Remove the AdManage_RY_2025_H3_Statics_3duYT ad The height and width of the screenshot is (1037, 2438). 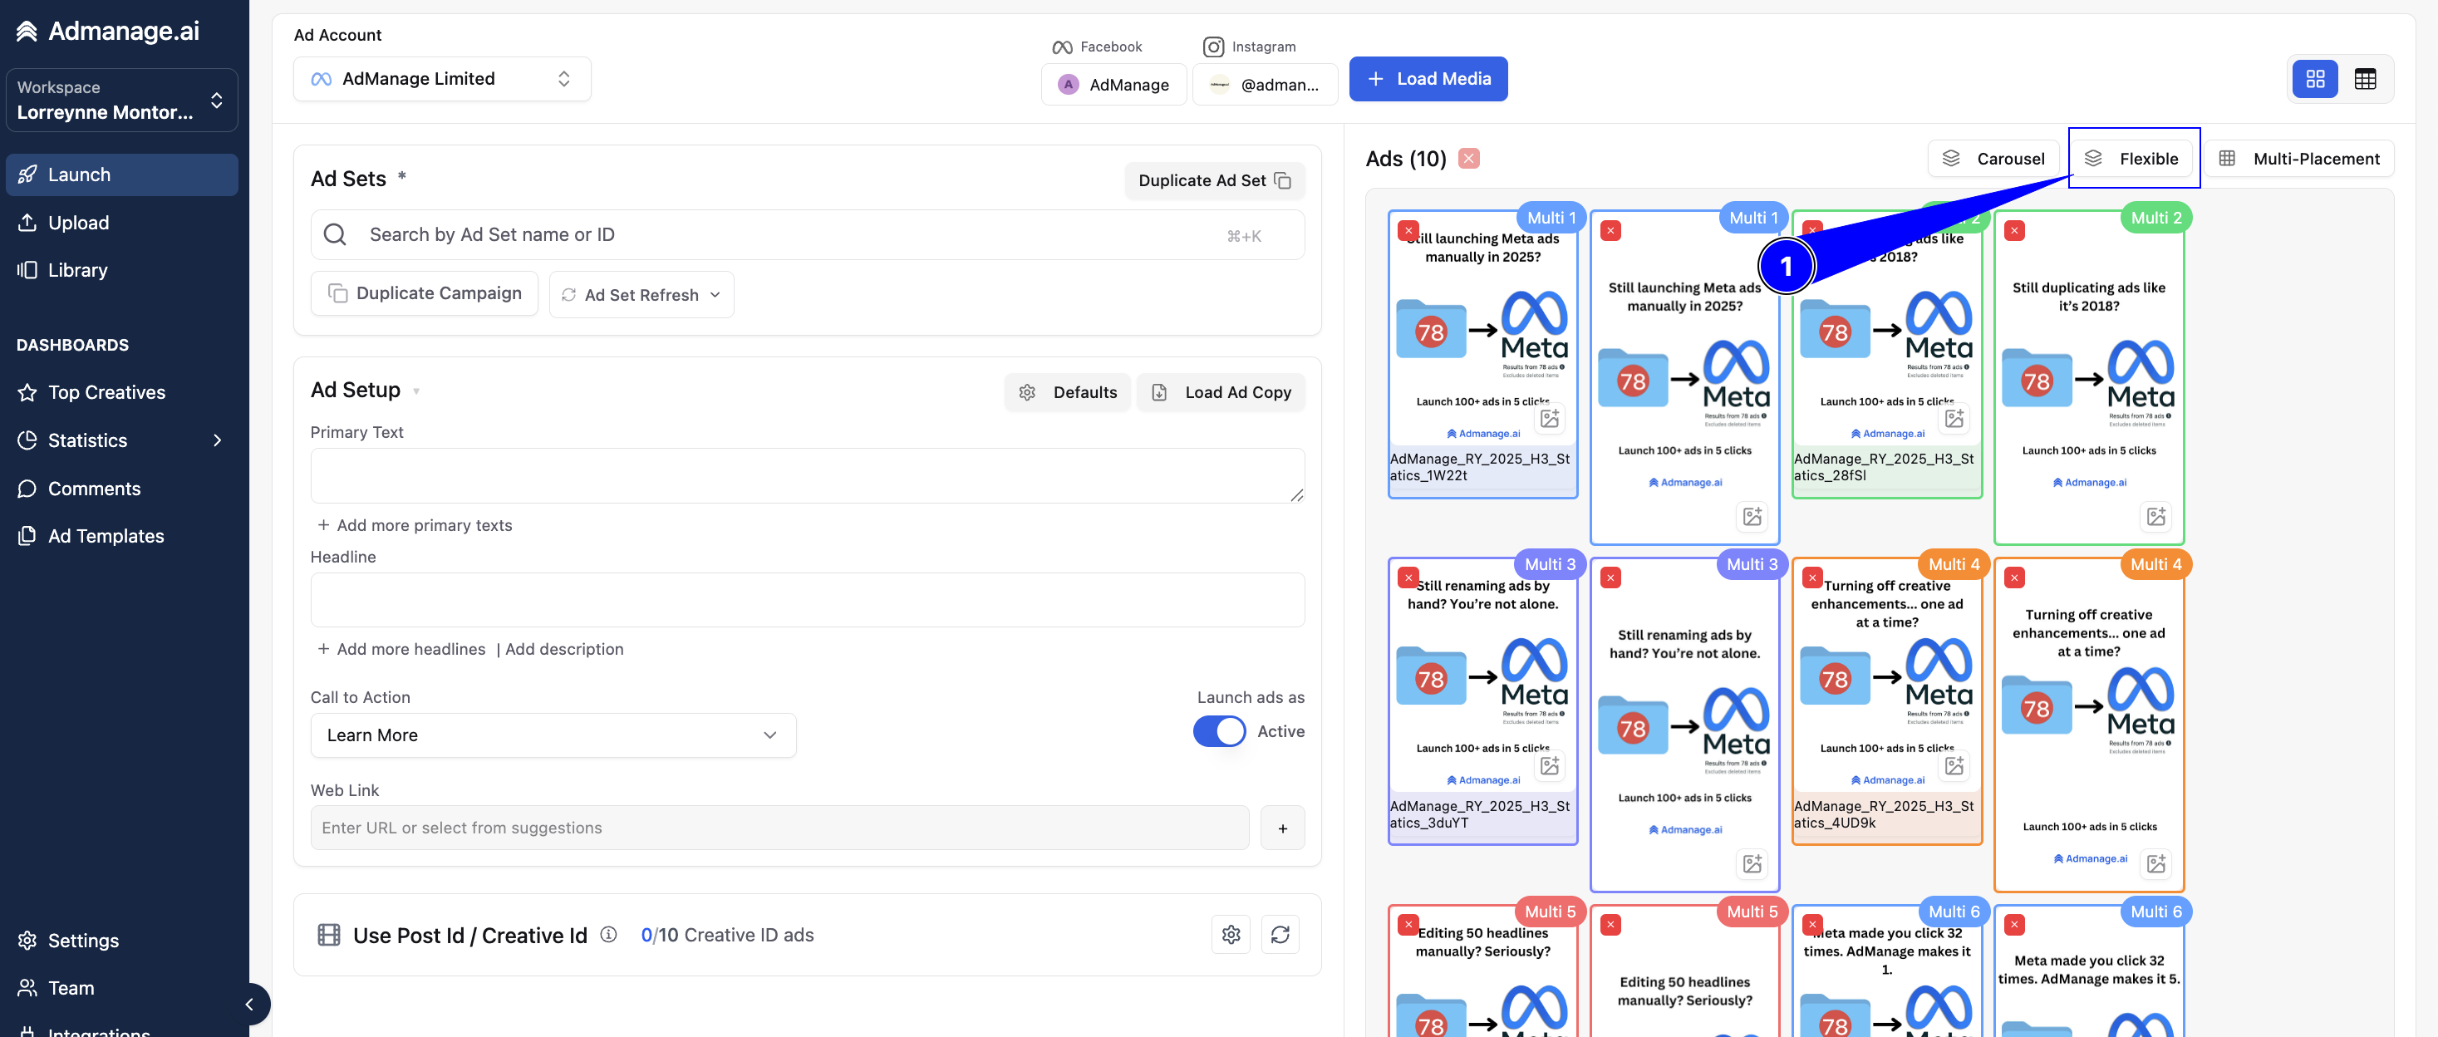(1408, 577)
